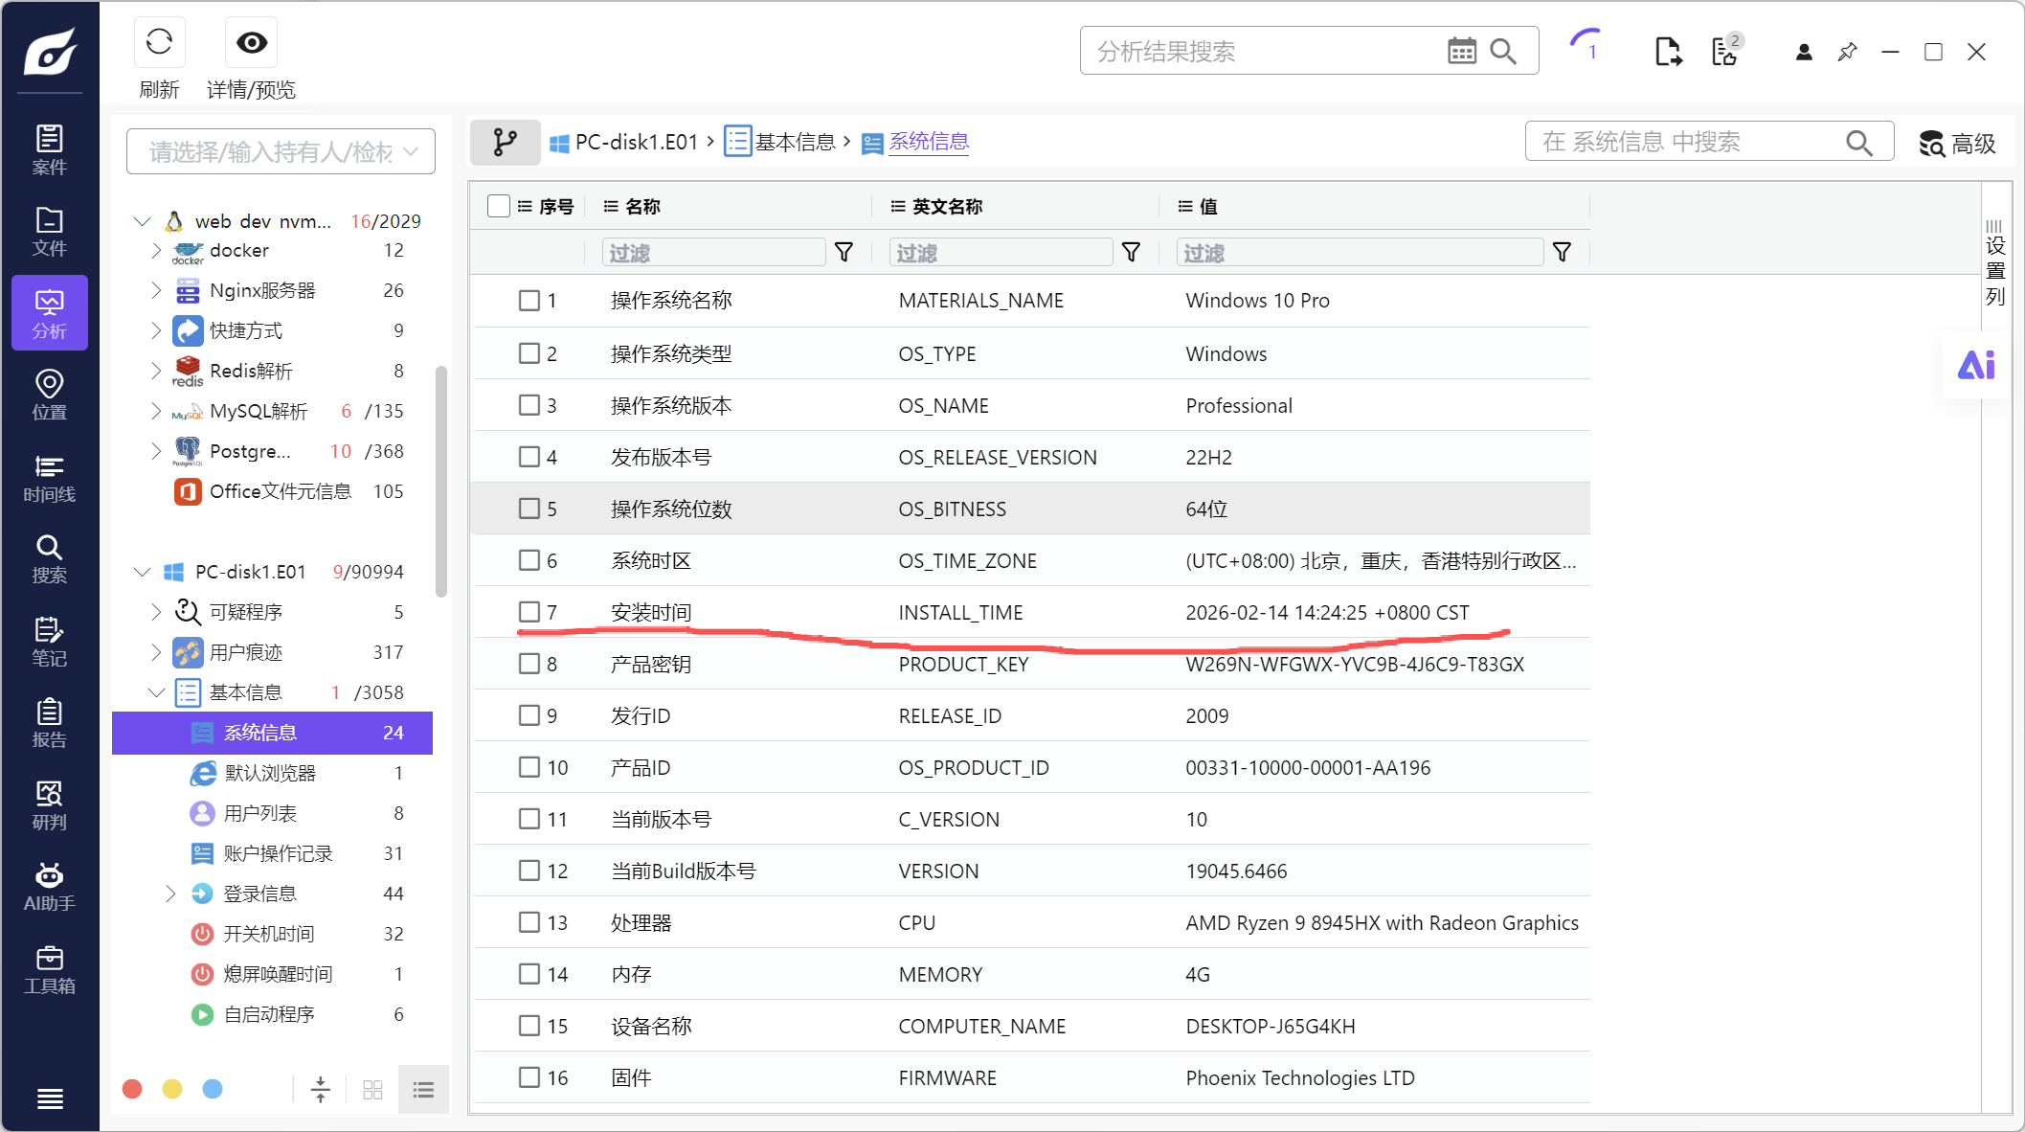Image resolution: width=2025 pixels, height=1132 pixels.
Task: Check the box for row 13 处理器
Action: point(529,922)
